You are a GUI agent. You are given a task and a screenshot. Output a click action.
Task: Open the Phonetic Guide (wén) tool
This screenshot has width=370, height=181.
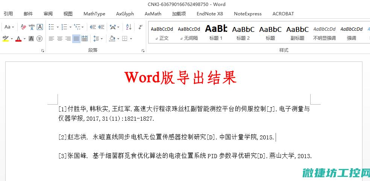point(32,27)
